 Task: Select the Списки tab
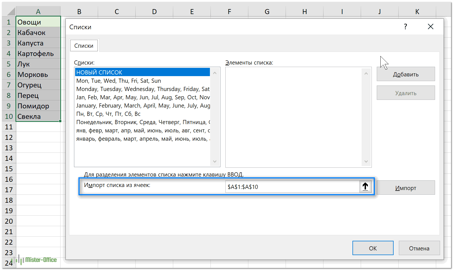tap(84, 46)
